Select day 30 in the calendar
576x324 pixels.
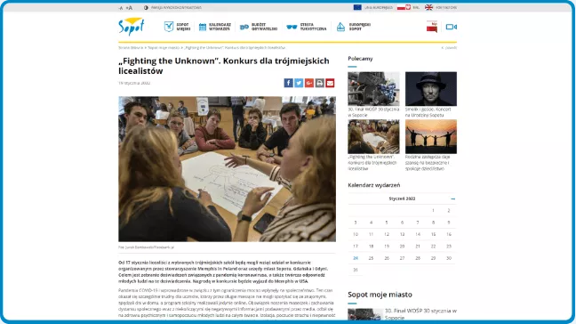click(x=449, y=258)
